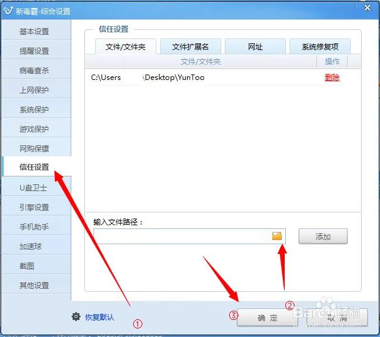
Task: Click the 取消 button
Action: (337, 317)
